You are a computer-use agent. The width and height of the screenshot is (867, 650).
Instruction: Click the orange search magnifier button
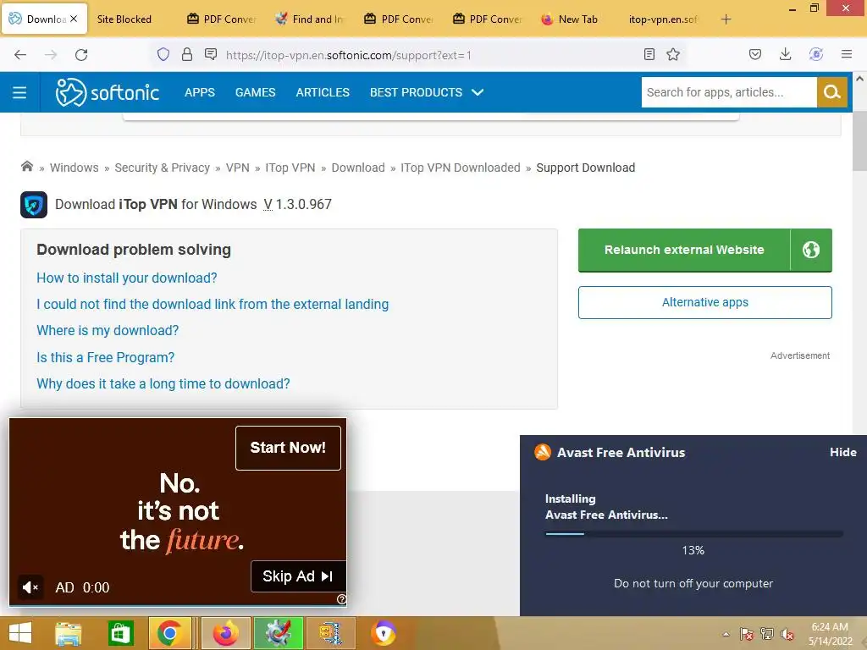831,91
